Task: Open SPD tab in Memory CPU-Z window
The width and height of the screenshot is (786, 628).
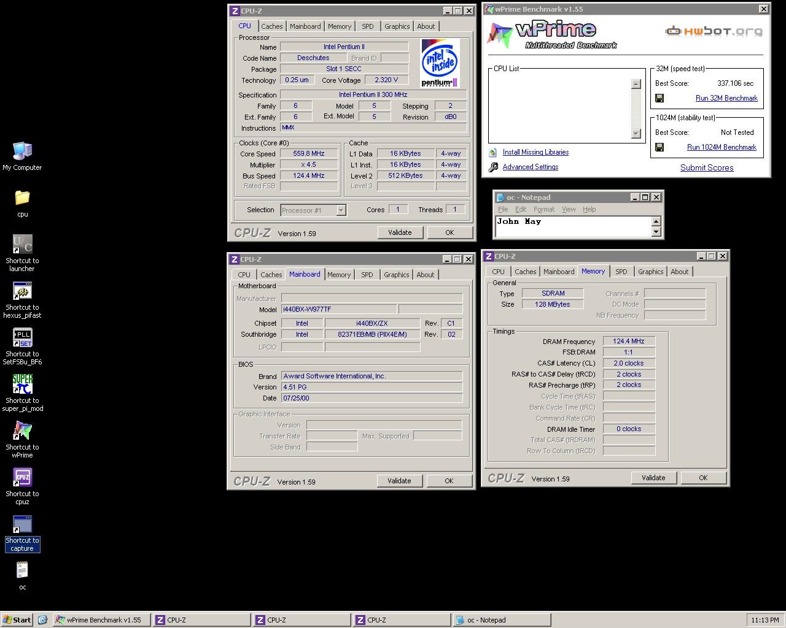Action: tap(621, 272)
